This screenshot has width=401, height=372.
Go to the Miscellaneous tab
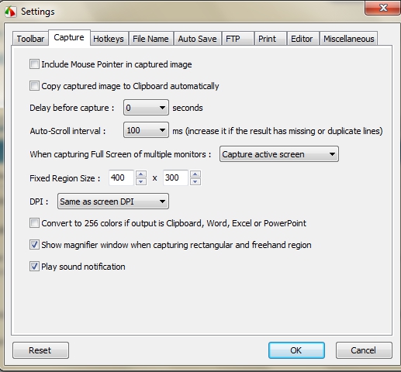(349, 39)
